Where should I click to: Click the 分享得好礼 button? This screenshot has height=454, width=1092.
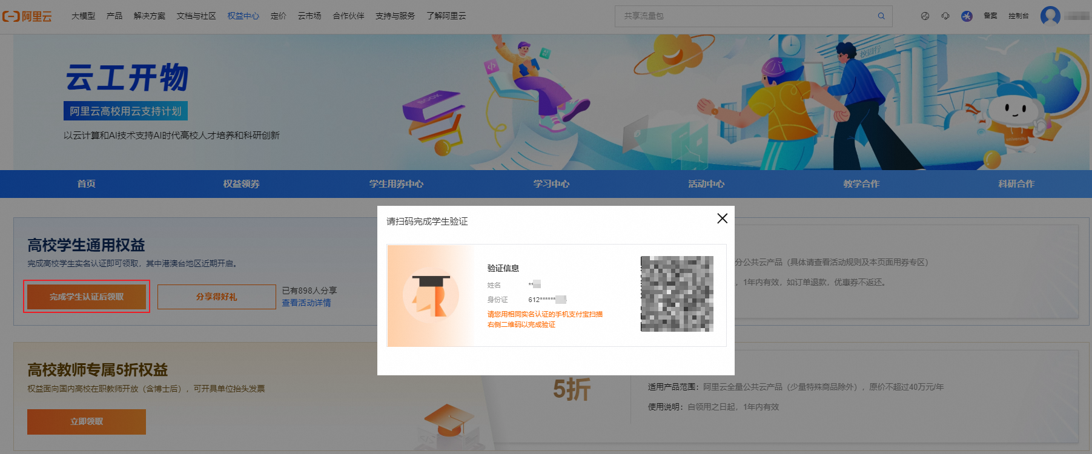click(217, 297)
